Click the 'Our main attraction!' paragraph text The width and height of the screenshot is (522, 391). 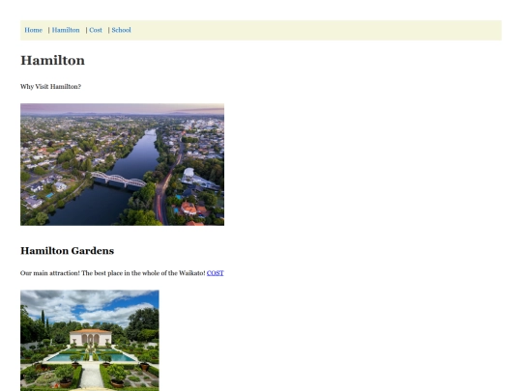click(113, 273)
